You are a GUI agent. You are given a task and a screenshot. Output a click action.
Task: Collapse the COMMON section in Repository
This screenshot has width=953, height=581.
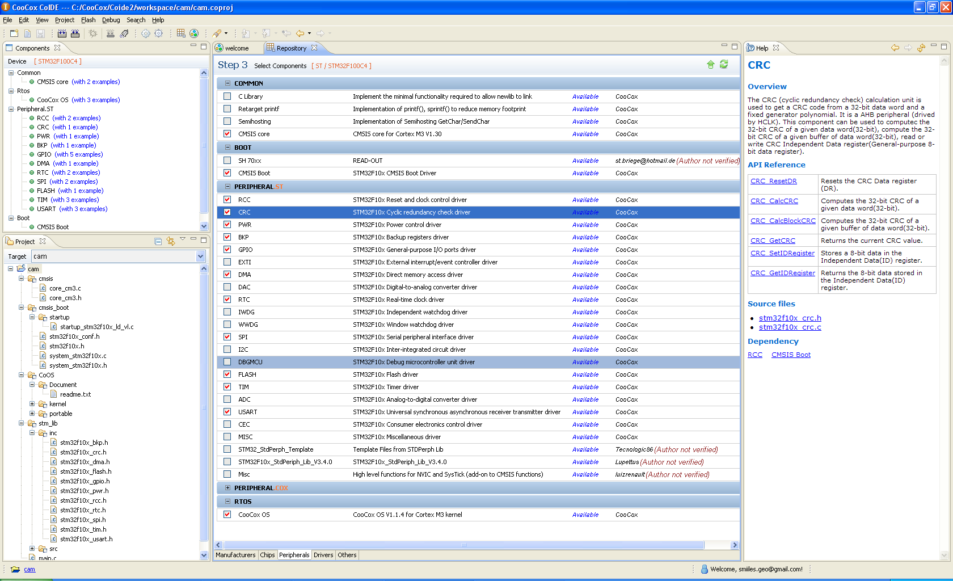pos(227,83)
